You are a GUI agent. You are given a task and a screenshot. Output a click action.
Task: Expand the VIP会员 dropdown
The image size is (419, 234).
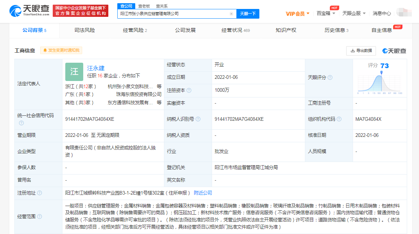[x=297, y=14]
